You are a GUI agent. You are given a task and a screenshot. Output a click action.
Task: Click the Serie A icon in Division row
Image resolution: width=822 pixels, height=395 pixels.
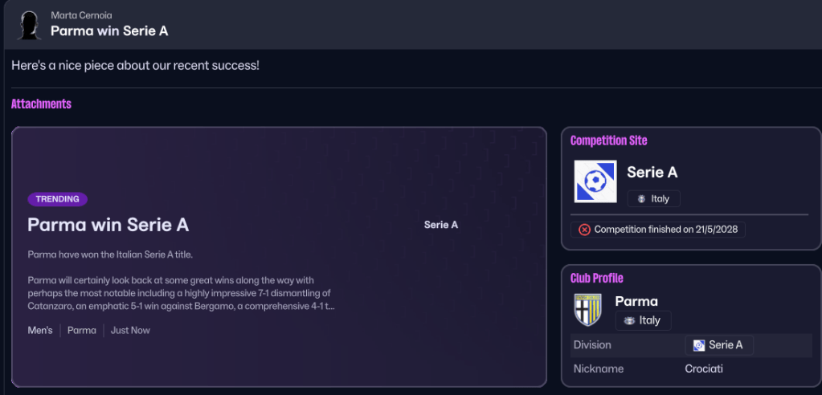pos(699,345)
